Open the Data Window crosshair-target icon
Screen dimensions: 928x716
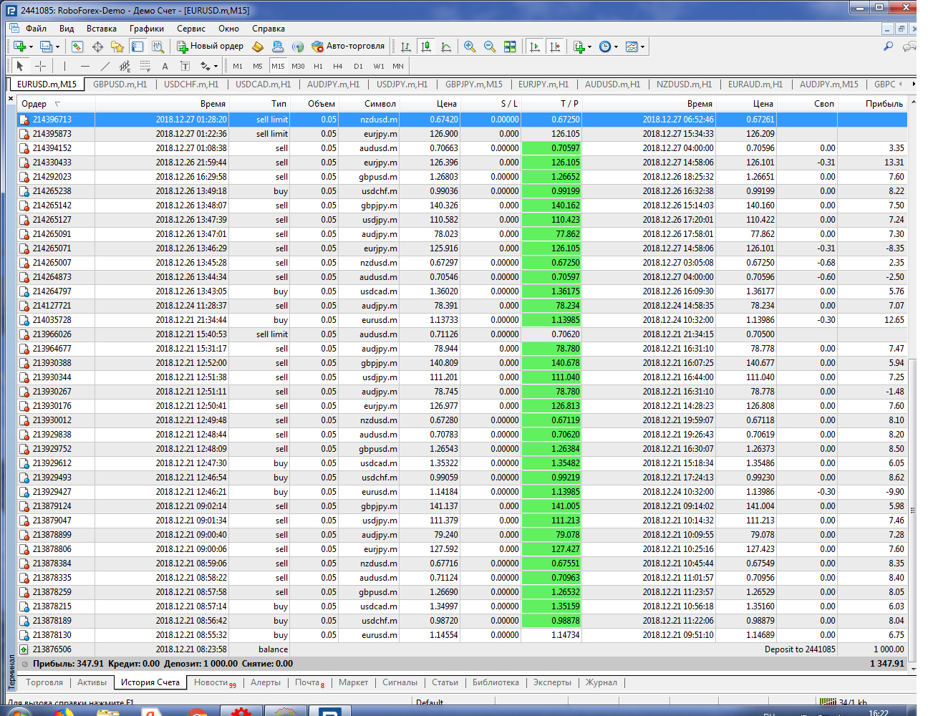coord(97,47)
